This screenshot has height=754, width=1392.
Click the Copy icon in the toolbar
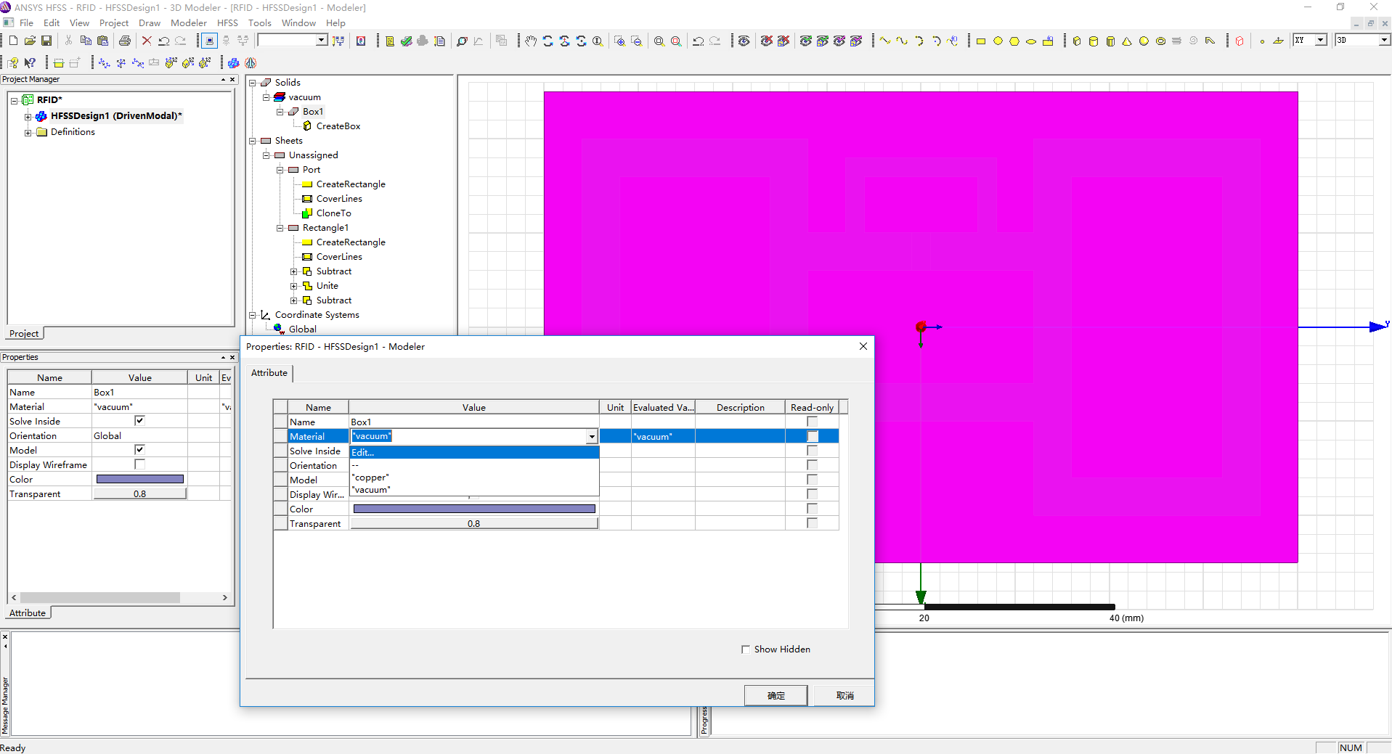[86, 41]
